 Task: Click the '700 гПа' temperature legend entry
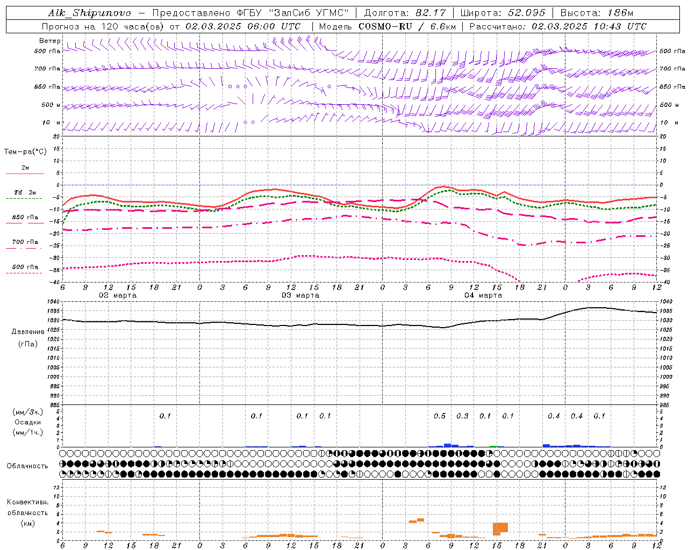pos(25,242)
